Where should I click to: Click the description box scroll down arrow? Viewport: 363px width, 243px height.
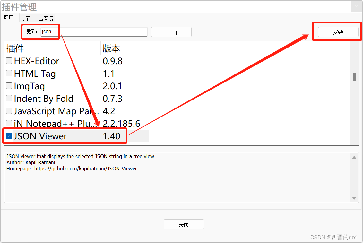(x=354, y=198)
